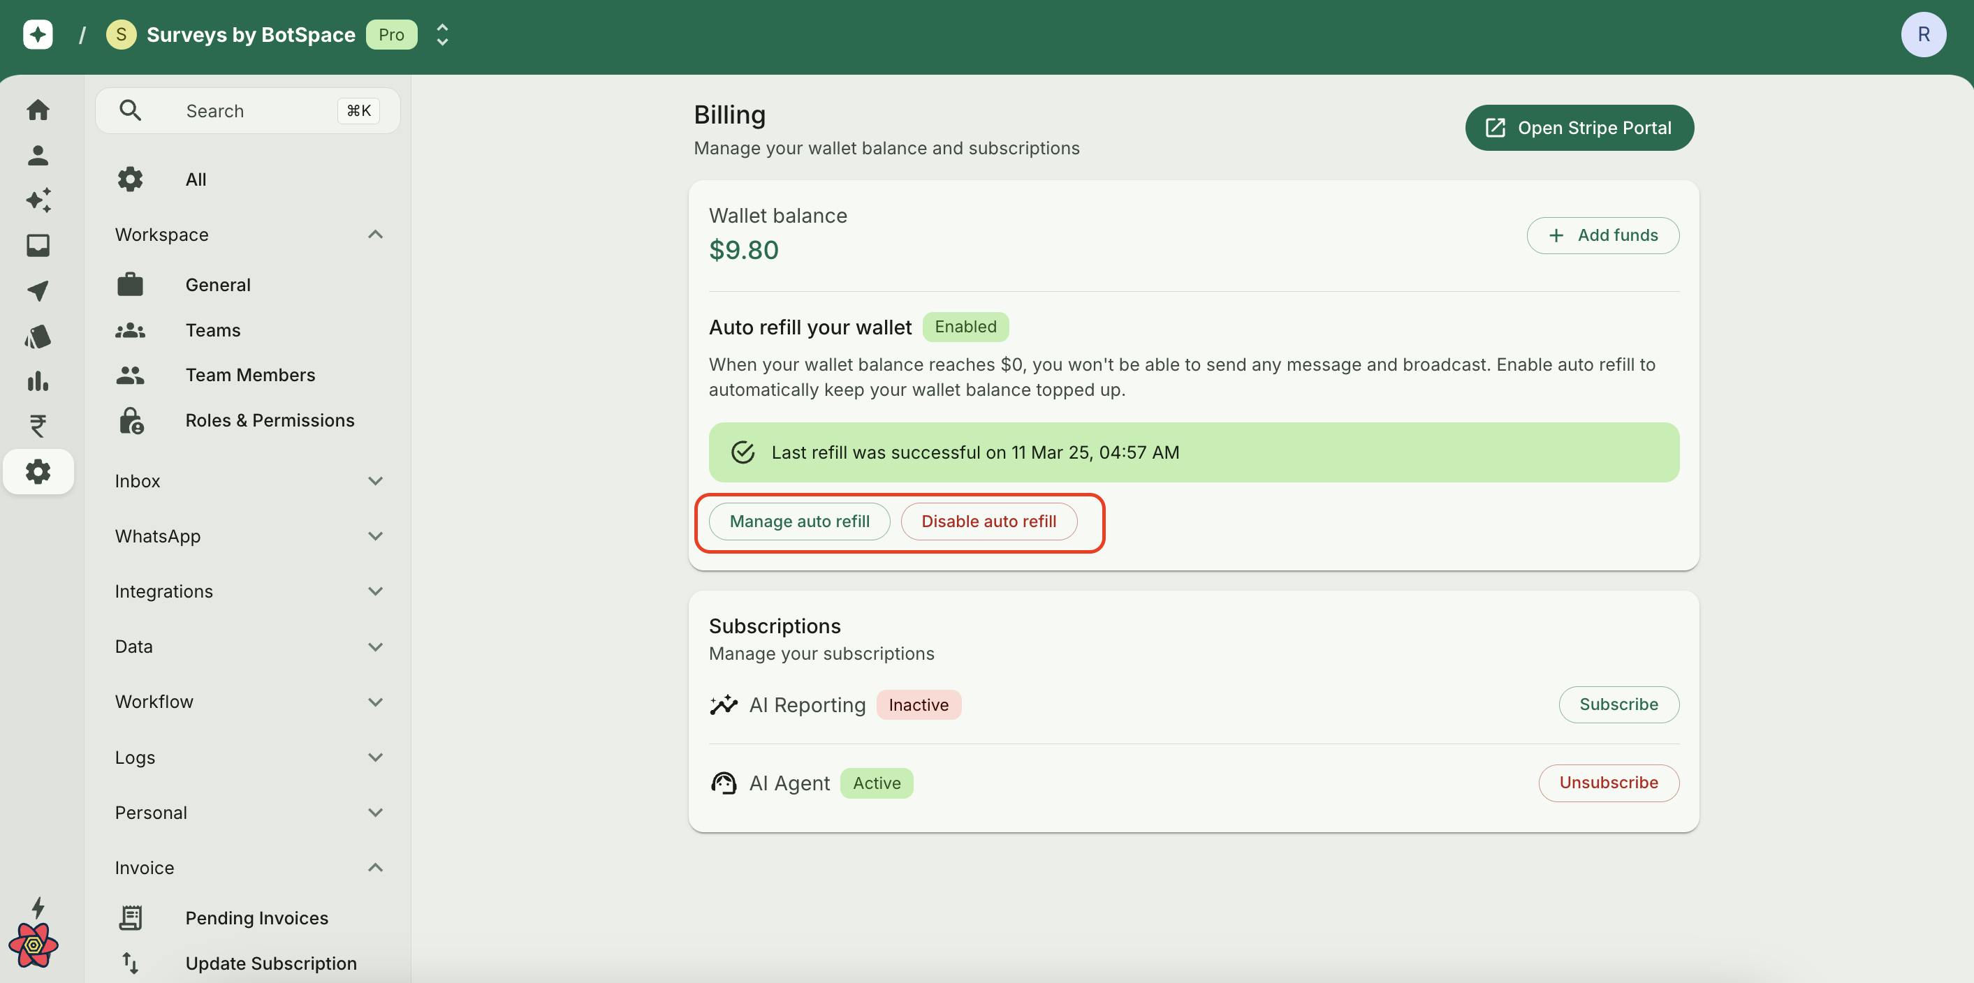Expand the WhatsApp settings section
Screen dimensions: 1974x983
376,536
